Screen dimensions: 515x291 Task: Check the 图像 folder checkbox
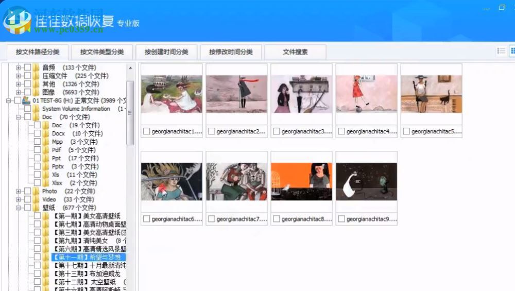tap(28, 92)
